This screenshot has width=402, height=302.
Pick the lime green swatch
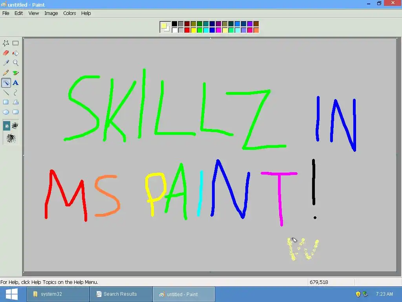[200, 30]
